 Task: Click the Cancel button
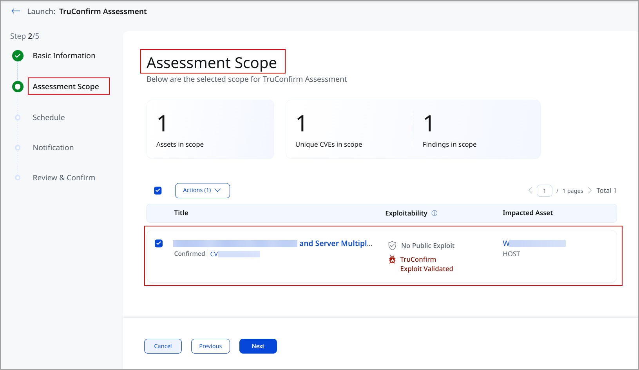(x=163, y=346)
